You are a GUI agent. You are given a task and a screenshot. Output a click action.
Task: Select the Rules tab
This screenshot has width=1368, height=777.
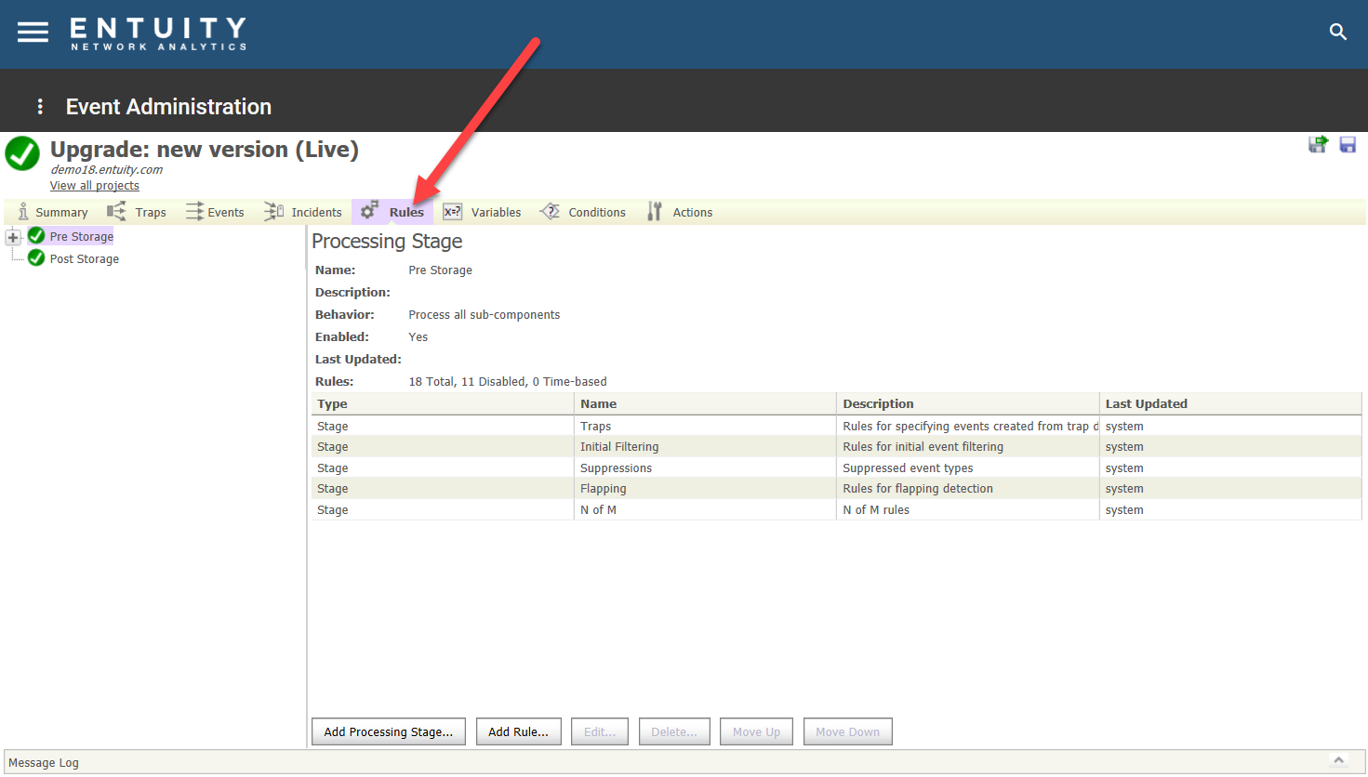pyautogui.click(x=392, y=212)
